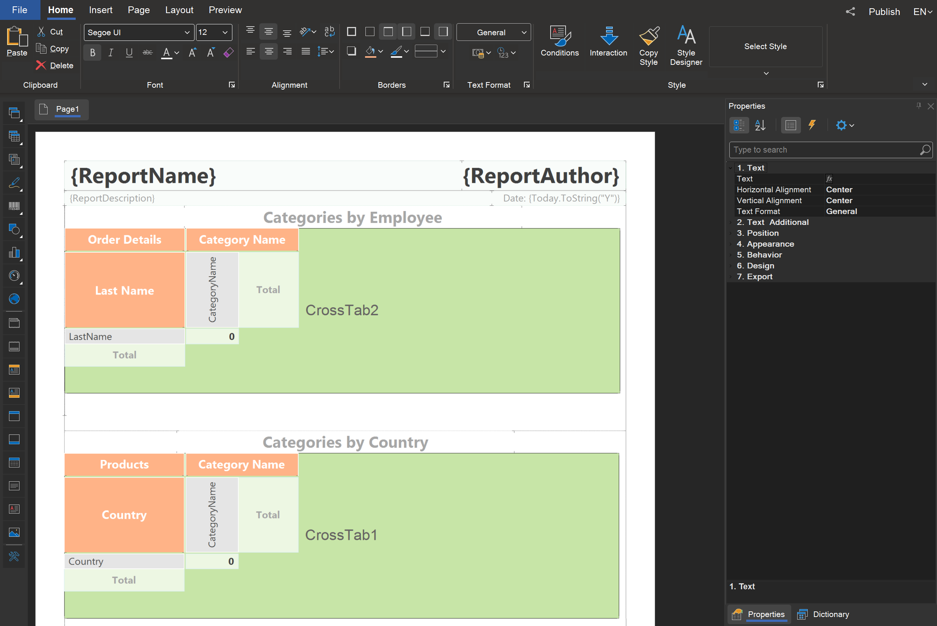Viewport: 937px width, 626px height.
Task: Open the Cross/Table bands sidebar category
Action: pos(14,136)
